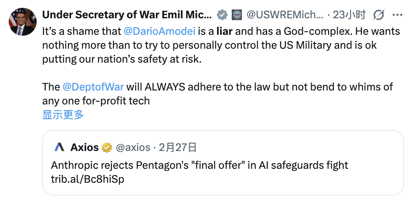Open the Under Secretary of War display name
Image resolution: width=414 pixels, height=201 pixels.
pos(126,15)
